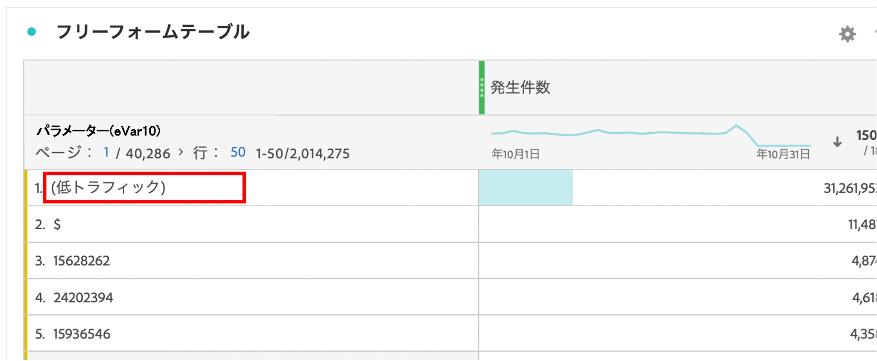This screenshot has width=877, height=361.
Task: Click the page link showing 1 / 40,286
Action: (x=137, y=153)
